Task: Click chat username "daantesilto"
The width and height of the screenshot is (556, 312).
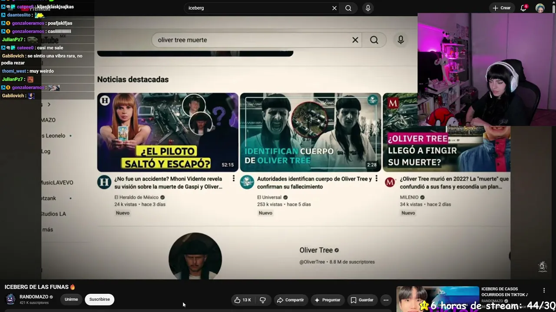Action: tap(19, 15)
